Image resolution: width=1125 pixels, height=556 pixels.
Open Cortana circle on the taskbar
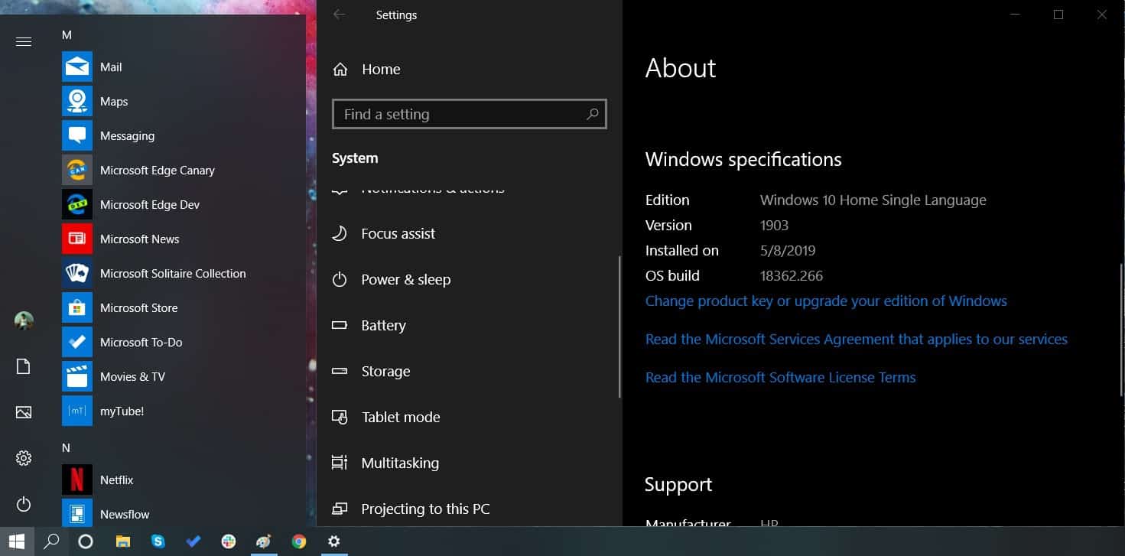point(86,541)
